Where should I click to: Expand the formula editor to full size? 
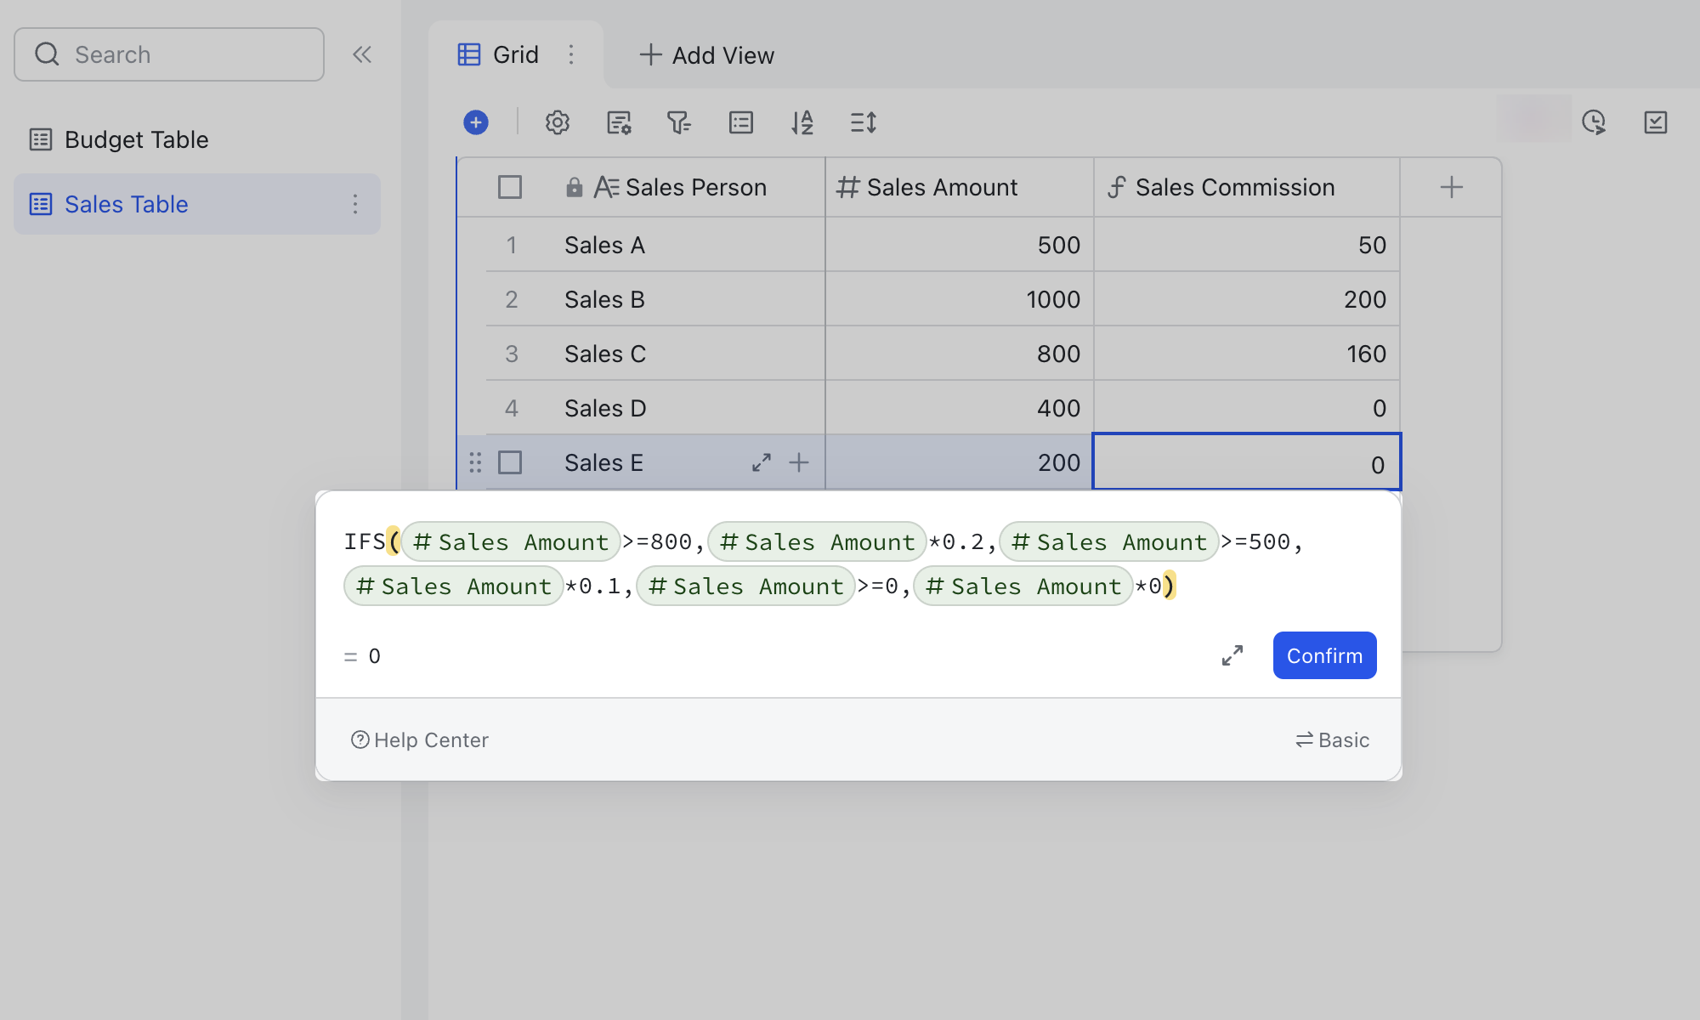click(1232, 655)
